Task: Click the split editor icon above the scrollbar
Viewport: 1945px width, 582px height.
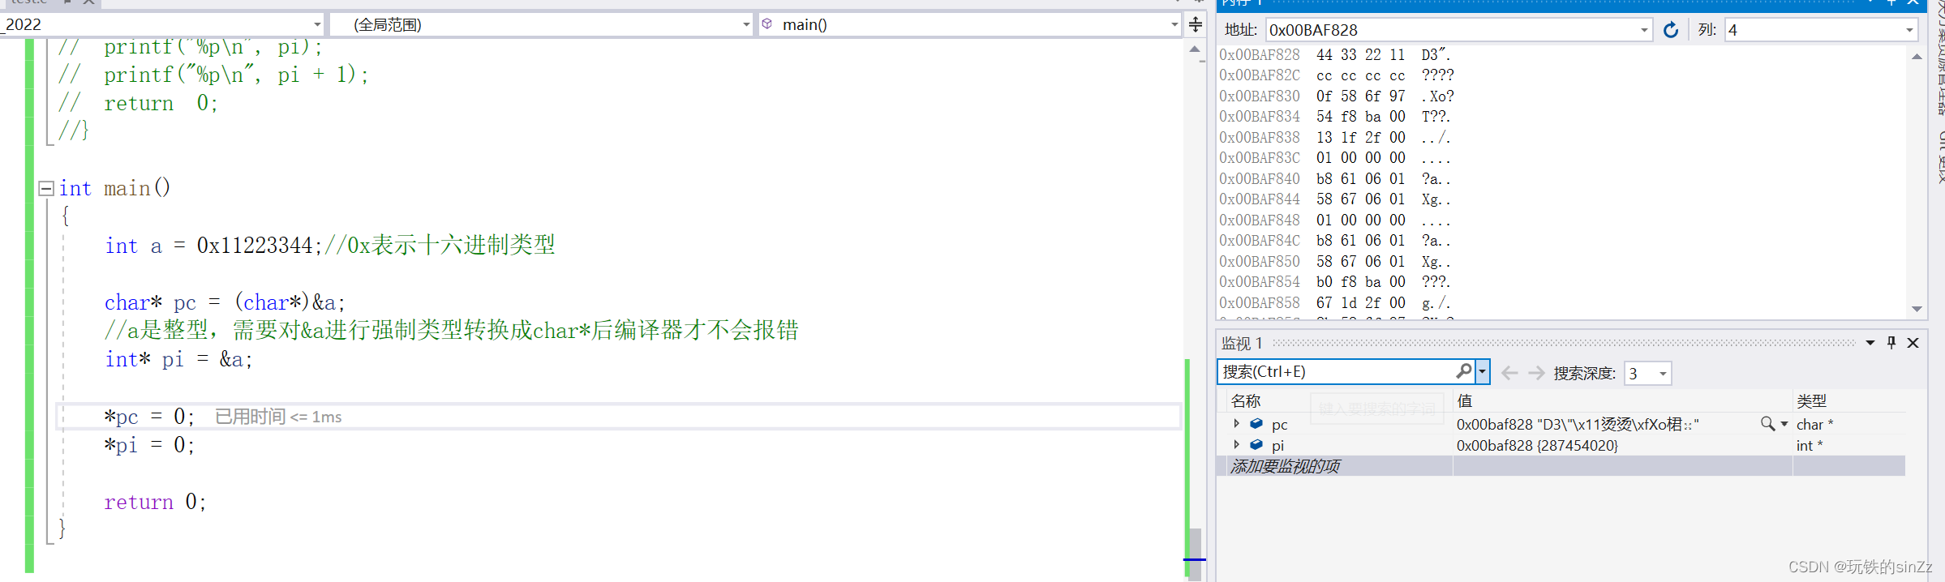Action: 1196,24
